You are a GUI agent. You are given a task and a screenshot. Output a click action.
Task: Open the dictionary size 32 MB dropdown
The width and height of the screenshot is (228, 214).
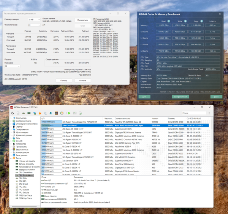[34, 19]
